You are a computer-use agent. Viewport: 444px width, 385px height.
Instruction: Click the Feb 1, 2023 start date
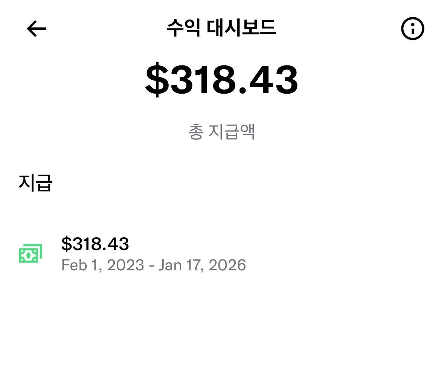click(102, 265)
